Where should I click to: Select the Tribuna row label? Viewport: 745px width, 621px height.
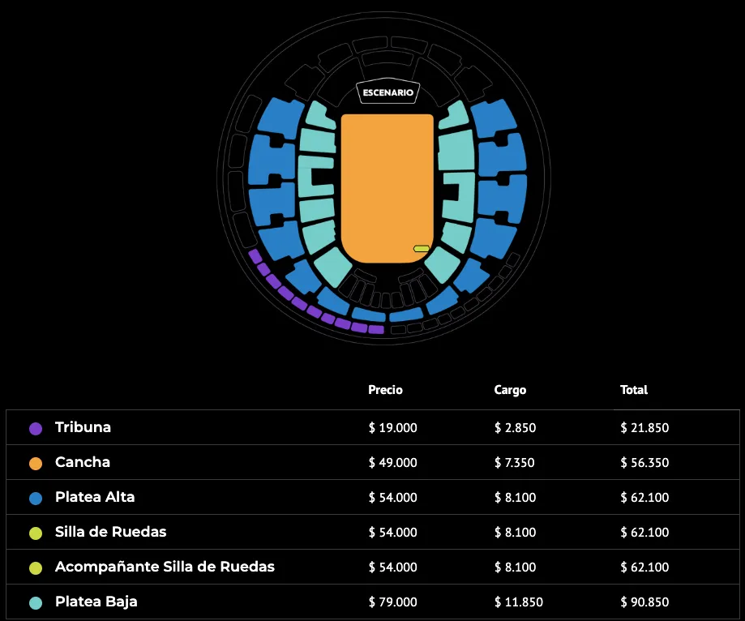[83, 427]
